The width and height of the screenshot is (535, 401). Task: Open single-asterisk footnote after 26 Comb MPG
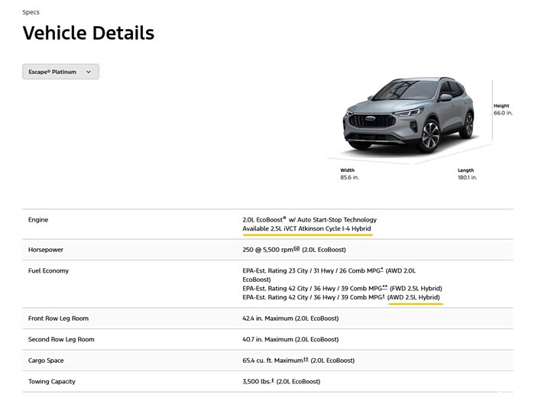(382, 269)
